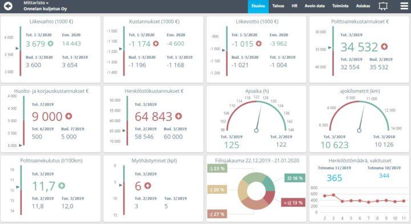The height and width of the screenshot is (224, 411).
Task: Click the 12,0 Tav. 3/2019 target value
Action: [x=67, y=206]
